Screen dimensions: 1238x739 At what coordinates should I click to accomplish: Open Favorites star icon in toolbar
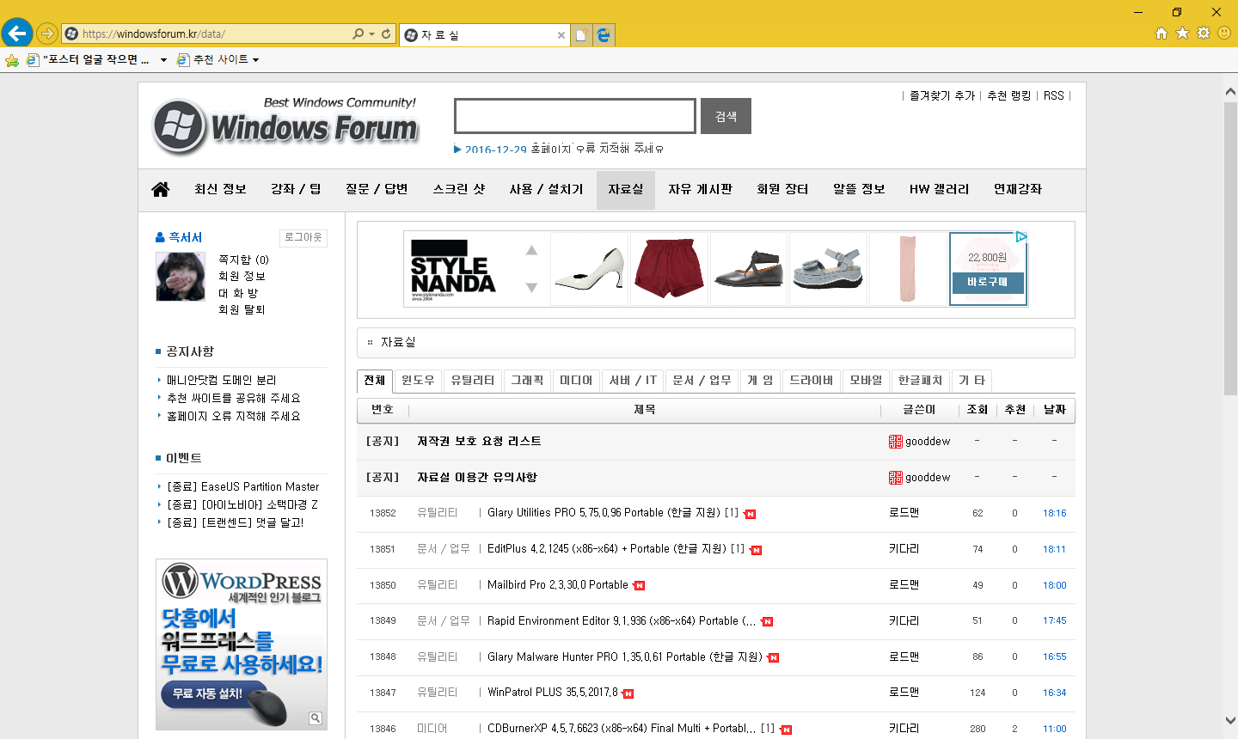pos(1182,33)
